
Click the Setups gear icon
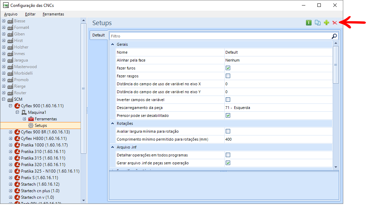point(31,125)
